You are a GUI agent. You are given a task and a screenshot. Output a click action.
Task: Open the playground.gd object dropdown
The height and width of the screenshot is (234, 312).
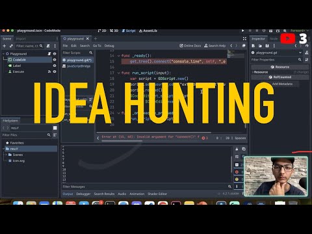pos(300,53)
